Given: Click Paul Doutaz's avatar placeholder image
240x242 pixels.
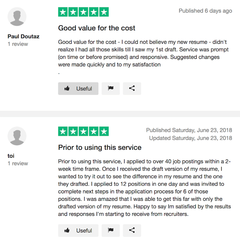Looking at the screenshot, I should coord(17,16).
